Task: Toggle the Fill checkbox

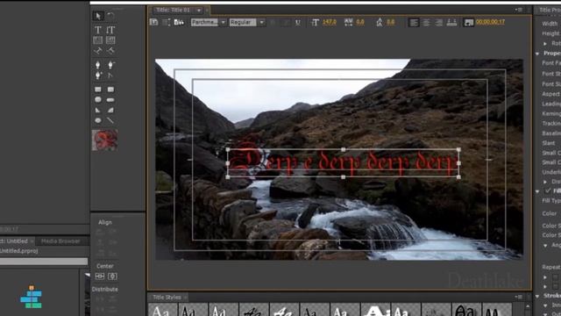Action: click(x=548, y=191)
